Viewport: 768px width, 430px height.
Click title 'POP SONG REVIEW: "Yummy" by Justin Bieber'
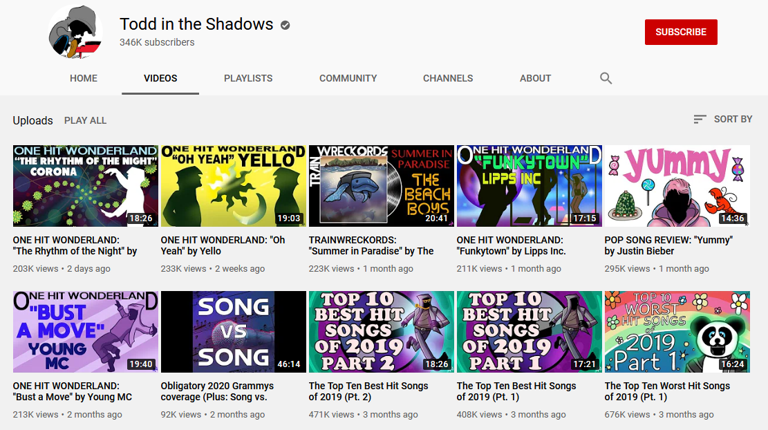tap(668, 245)
